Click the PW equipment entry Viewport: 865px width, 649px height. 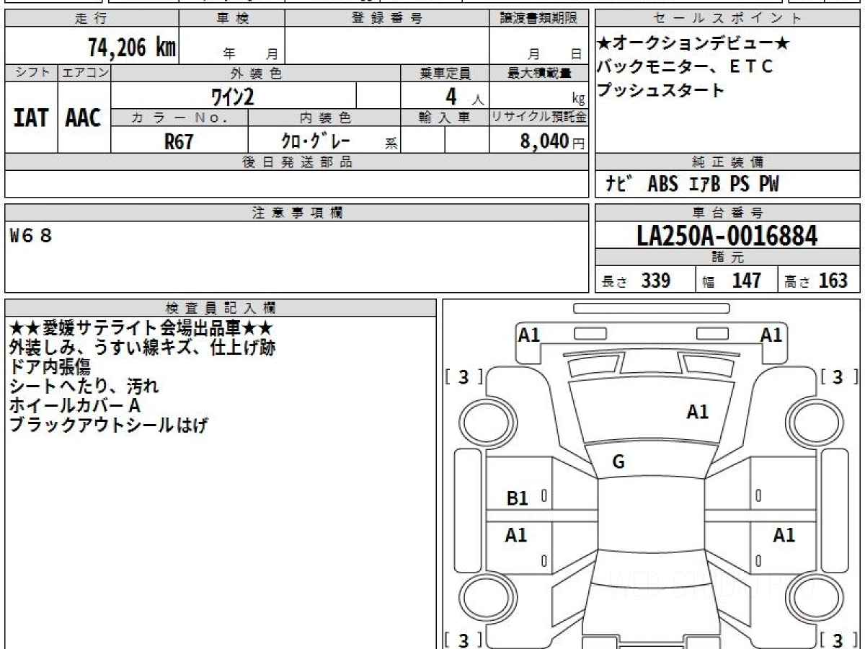[768, 185]
